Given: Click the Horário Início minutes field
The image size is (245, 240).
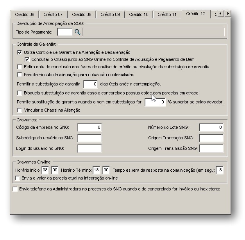Looking at the screenshot, I should pos(55,170).
